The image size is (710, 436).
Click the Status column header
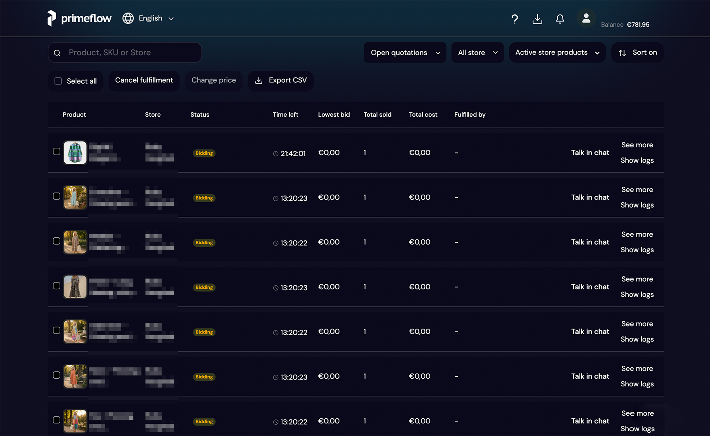[x=200, y=115]
